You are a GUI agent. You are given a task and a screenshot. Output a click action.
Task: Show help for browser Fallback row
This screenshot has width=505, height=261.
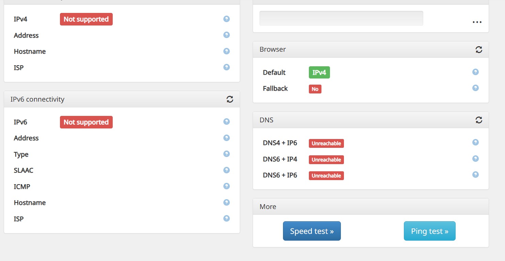tap(475, 88)
